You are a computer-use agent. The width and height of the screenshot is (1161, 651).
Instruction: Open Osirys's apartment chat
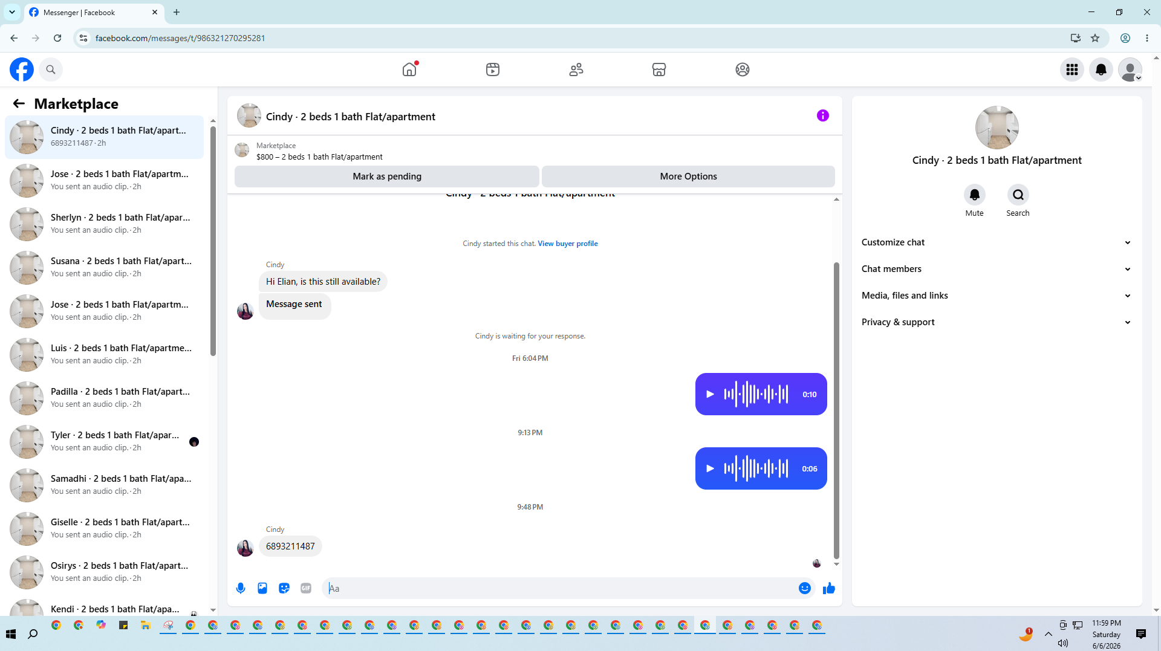(x=105, y=572)
